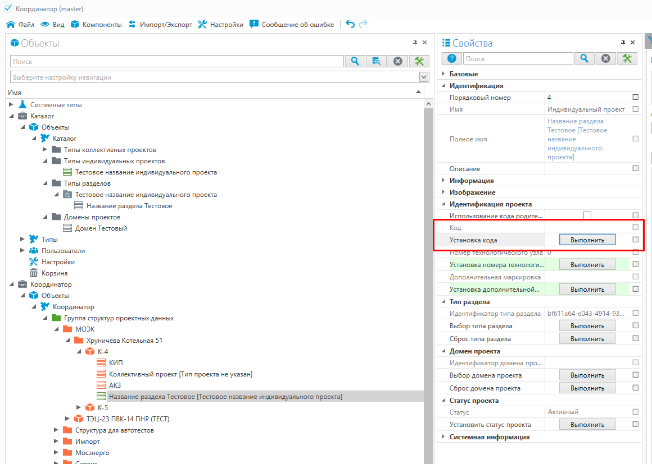Expand the Базовые properties section
The width and height of the screenshot is (652, 464).
443,74
